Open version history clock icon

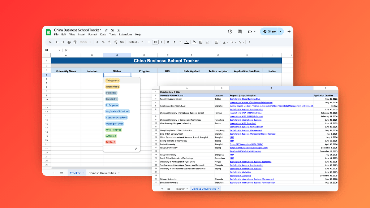(x=230, y=31)
